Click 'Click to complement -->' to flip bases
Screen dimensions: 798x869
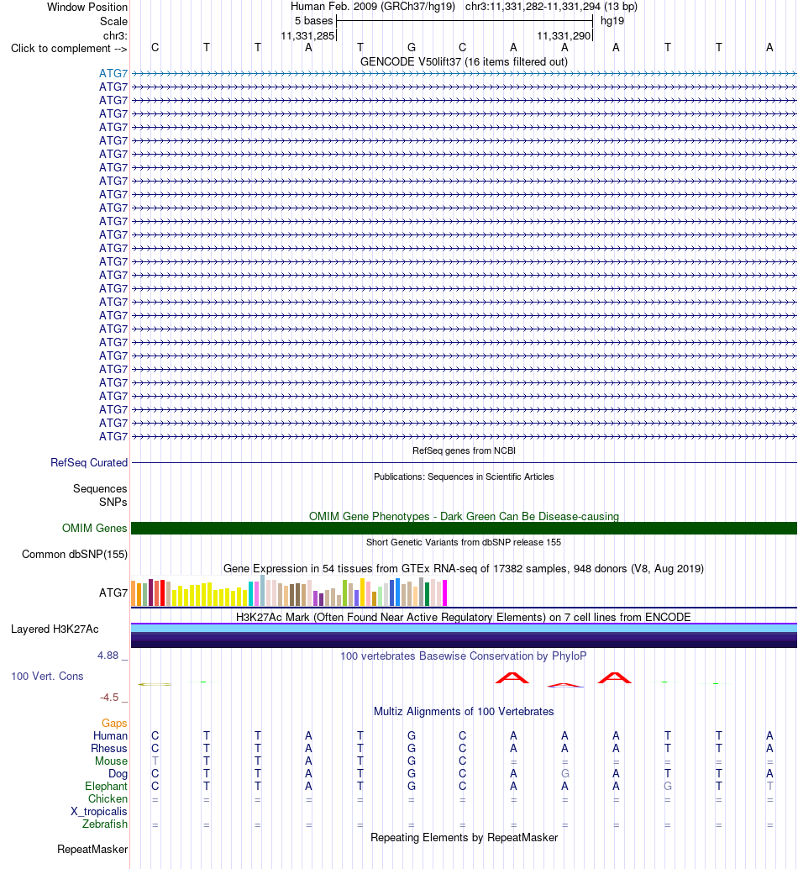(69, 49)
